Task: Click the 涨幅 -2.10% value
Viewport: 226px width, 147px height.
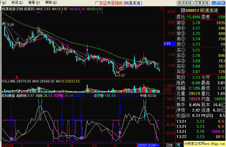Action: tap(194, 88)
